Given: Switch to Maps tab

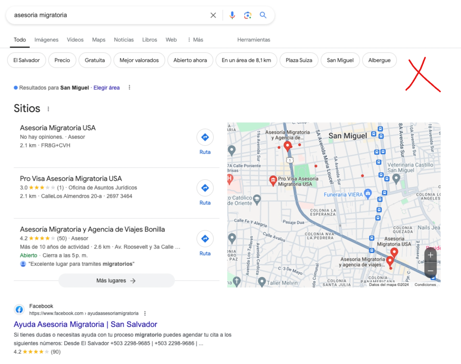Looking at the screenshot, I should [99, 39].
